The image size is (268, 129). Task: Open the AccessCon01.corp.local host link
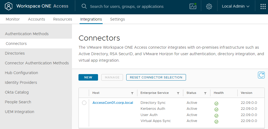click(x=113, y=102)
